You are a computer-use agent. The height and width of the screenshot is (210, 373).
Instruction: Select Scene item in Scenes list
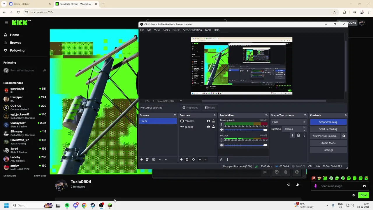coord(158,121)
